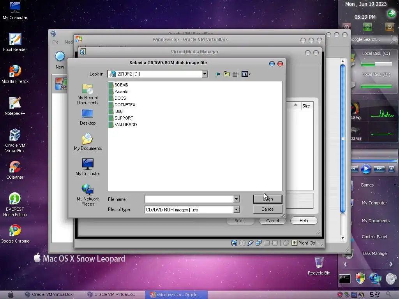Click hard disk status icon in VM status bar
Viewport: 399px width, 299px height.
click(x=234, y=243)
